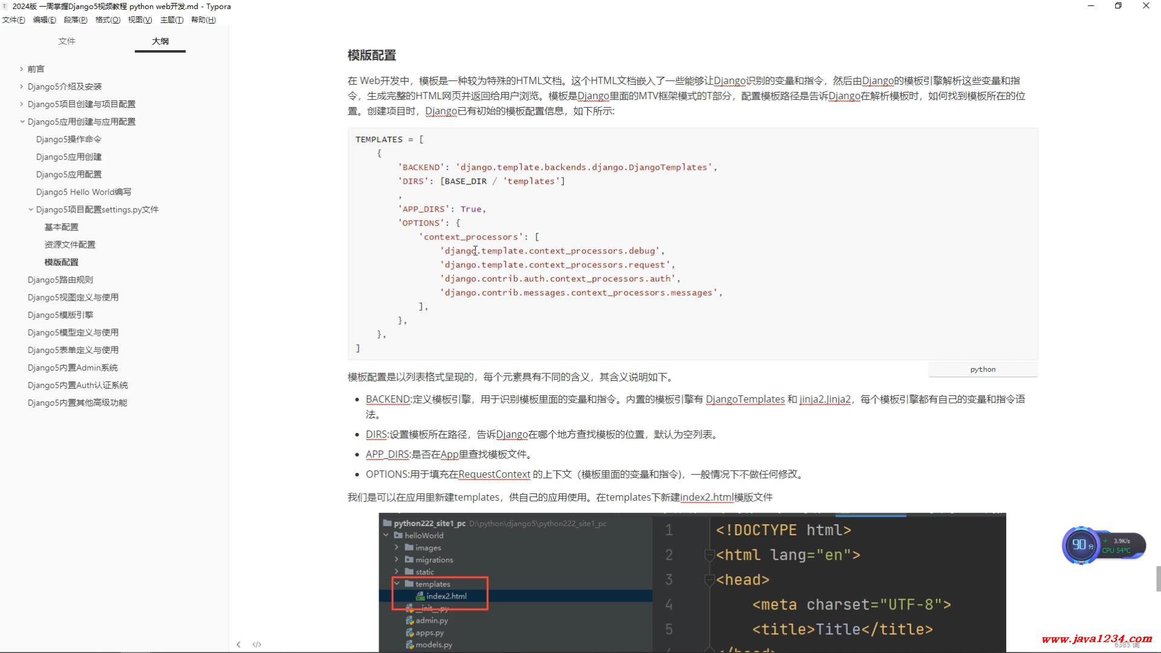Go to Django5表单定义与使用 outline item
Screen dimensions: 1161x653
coord(73,349)
